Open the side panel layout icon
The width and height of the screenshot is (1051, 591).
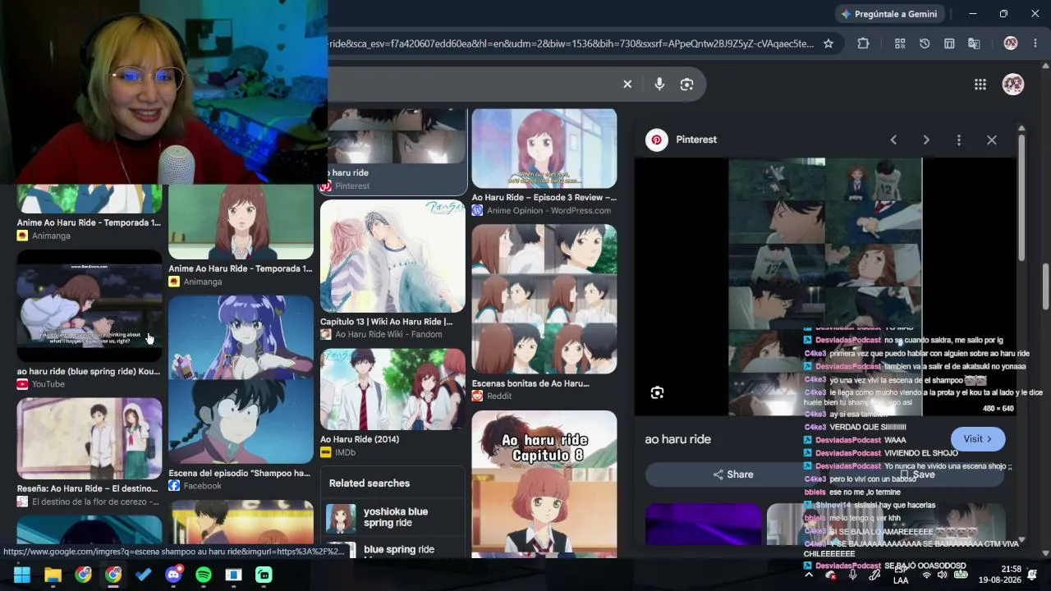[949, 44]
